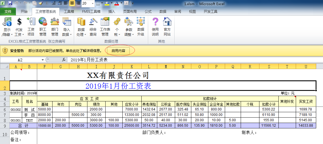The width and height of the screenshot is (323, 144).
Task: Switch to the 页面布局 ribbon tab
Action: pos(130,12)
